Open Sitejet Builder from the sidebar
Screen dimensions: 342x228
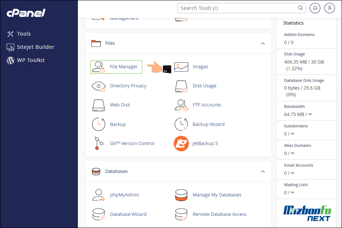[35, 47]
